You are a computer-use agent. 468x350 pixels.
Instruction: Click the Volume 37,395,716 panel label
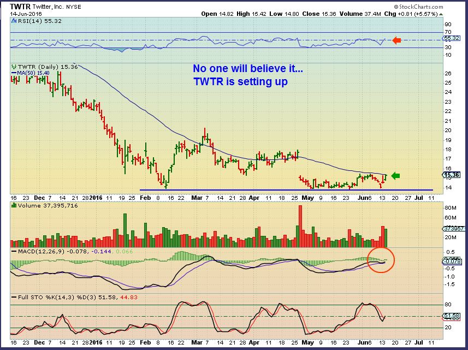48,205
